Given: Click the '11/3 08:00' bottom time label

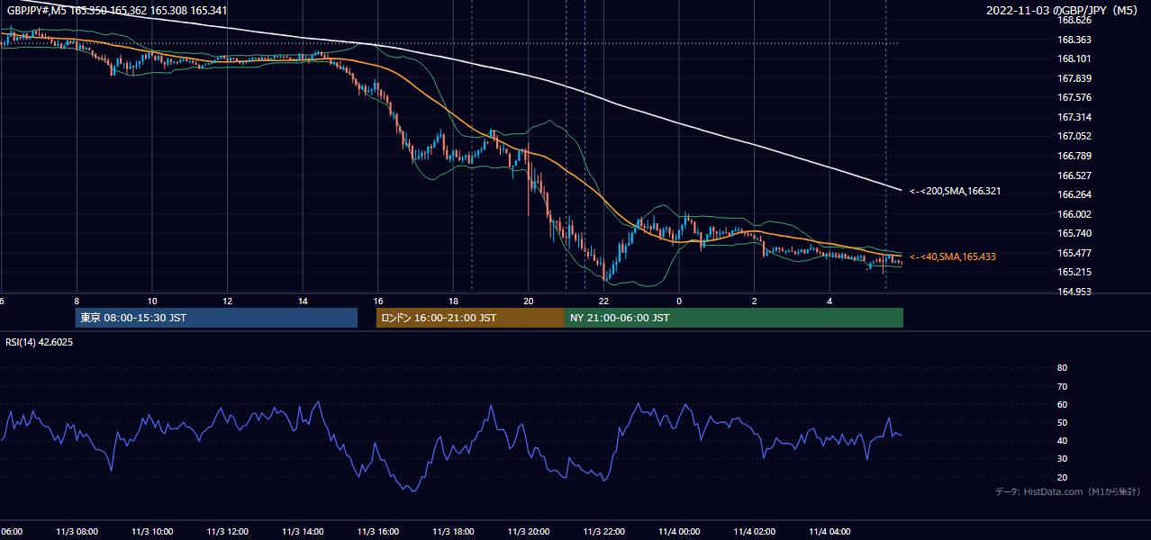Looking at the screenshot, I should click(x=77, y=532).
